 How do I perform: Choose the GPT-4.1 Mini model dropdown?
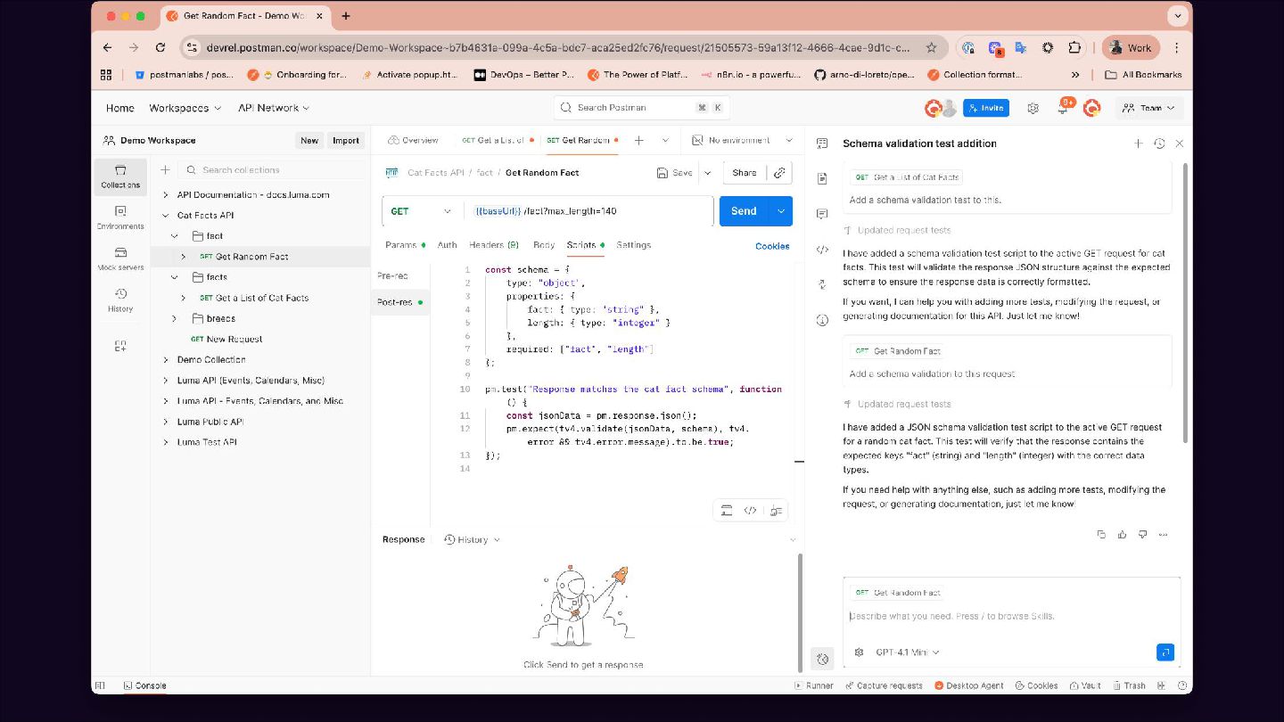click(x=908, y=652)
